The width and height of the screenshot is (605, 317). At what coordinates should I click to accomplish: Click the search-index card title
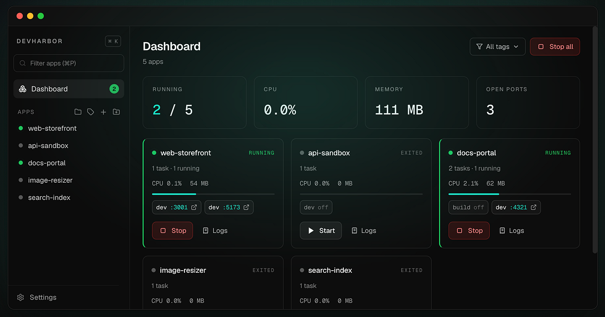[330, 270]
